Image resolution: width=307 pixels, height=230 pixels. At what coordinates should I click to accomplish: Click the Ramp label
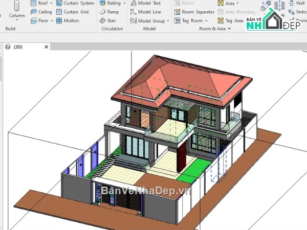point(113,12)
